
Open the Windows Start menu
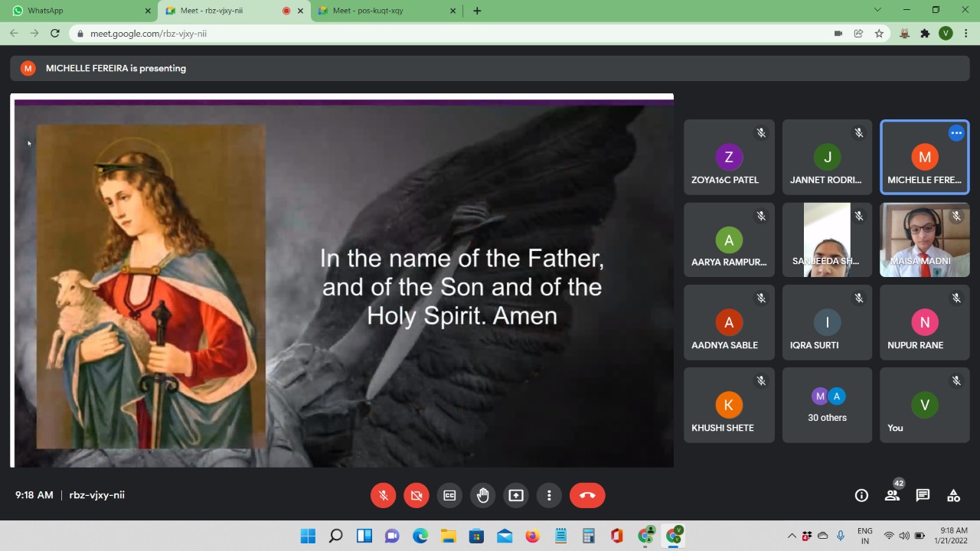308,536
